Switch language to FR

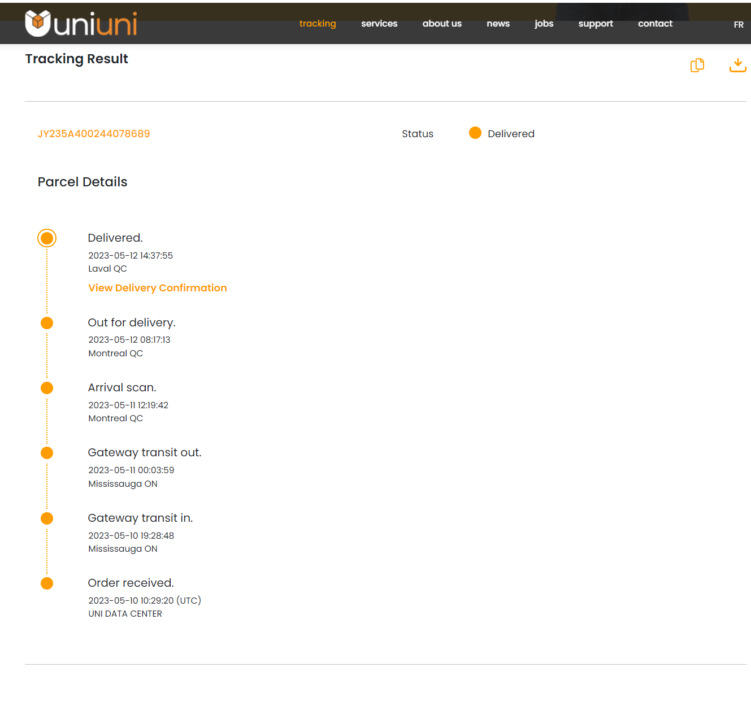pos(738,25)
